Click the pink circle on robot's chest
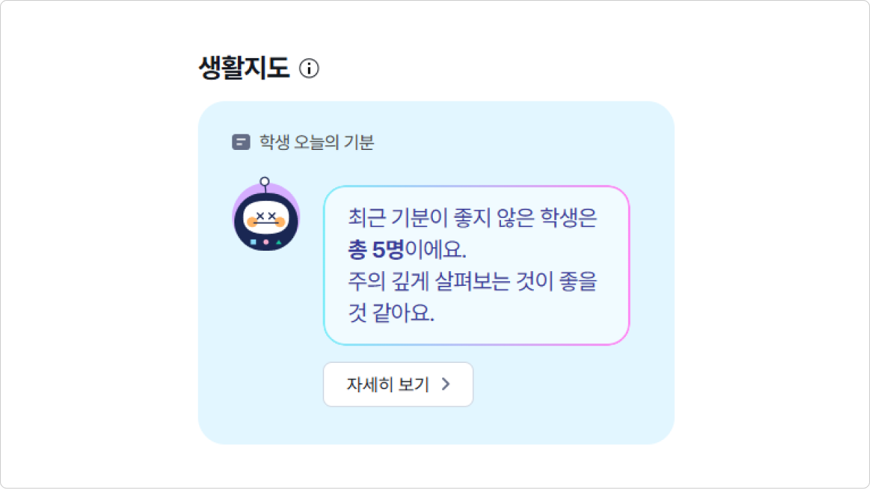The height and width of the screenshot is (489, 870). pyautogui.click(x=266, y=242)
